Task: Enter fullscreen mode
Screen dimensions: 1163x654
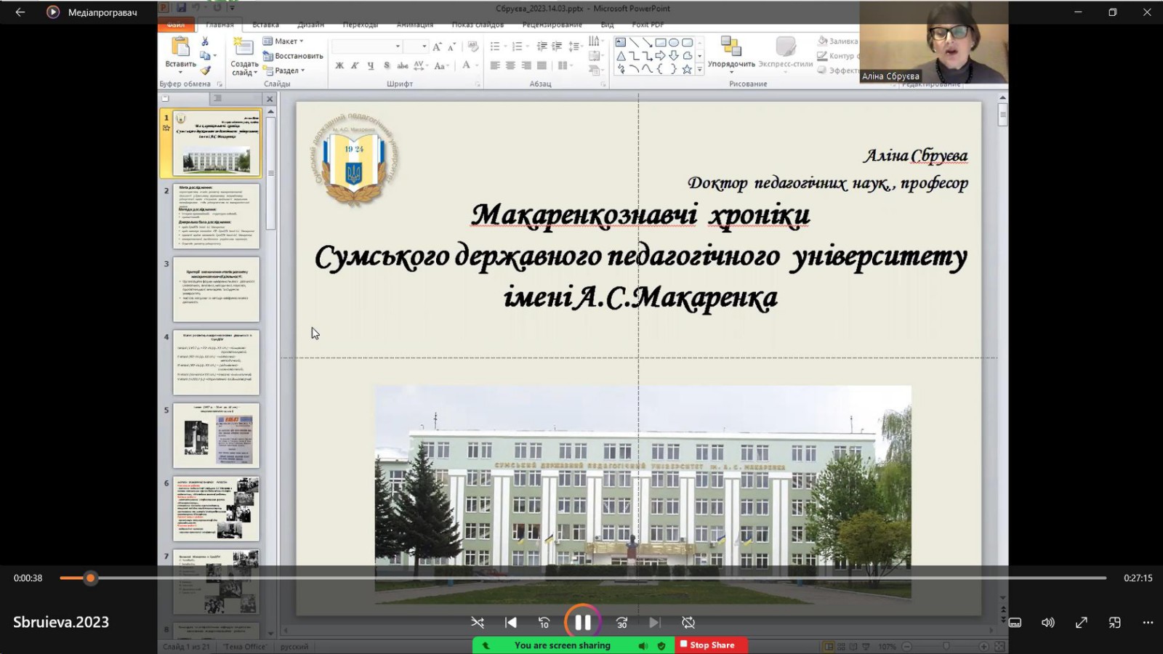Action: [1082, 623]
